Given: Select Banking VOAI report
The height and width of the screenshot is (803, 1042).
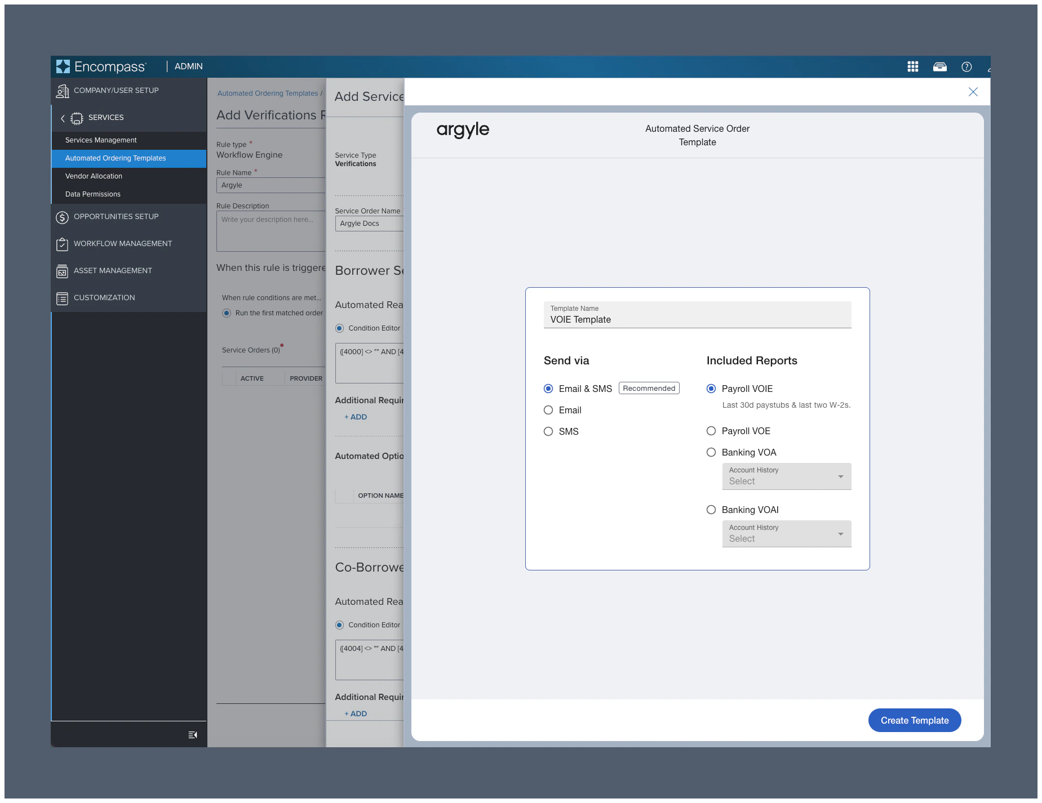Looking at the screenshot, I should coord(711,510).
